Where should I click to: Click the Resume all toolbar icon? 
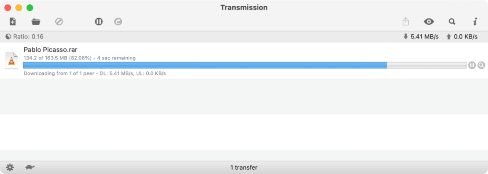(118, 21)
